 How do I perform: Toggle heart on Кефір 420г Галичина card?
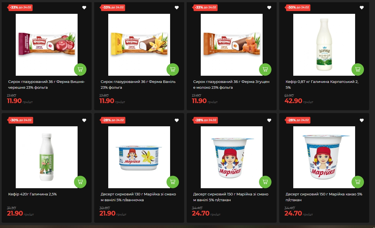point(84,120)
